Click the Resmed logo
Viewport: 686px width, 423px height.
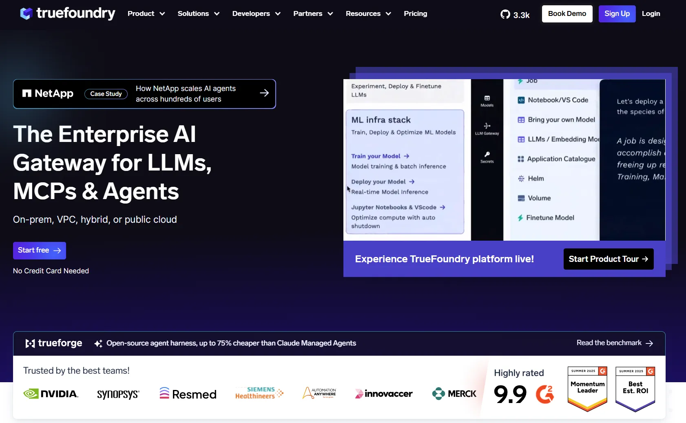pyautogui.click(x=188, y=394)
